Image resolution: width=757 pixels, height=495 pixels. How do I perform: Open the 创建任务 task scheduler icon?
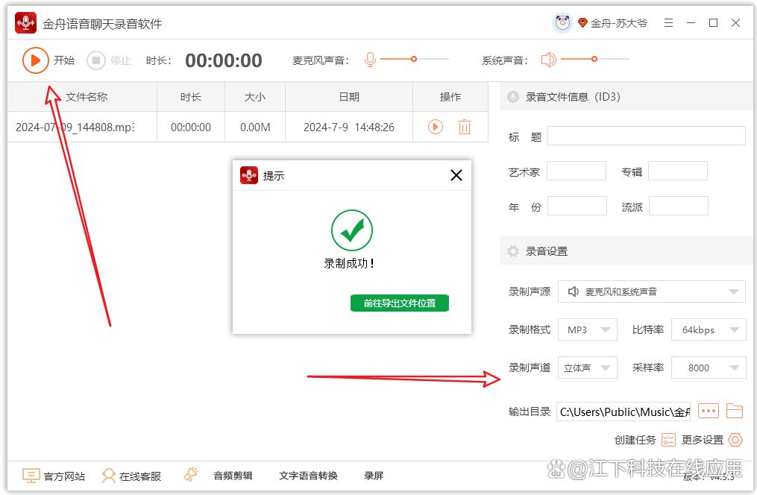pos(668,440)
